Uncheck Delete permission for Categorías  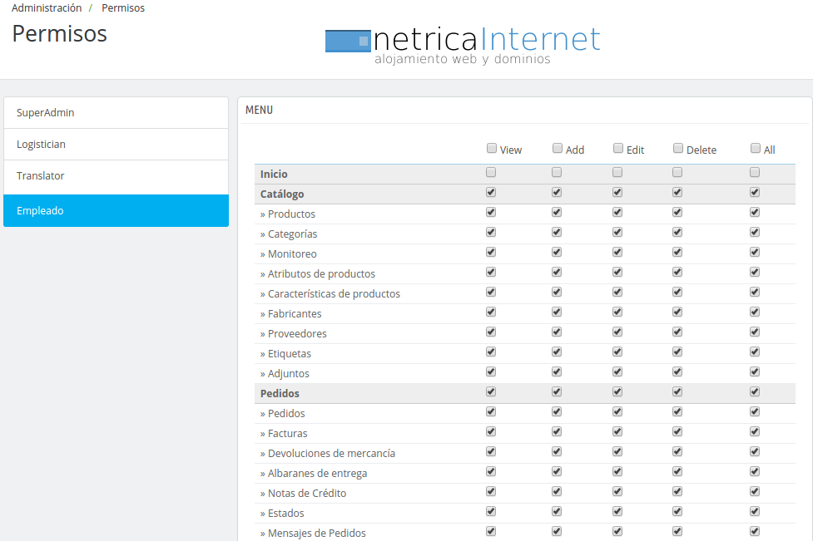coord(677,233)
